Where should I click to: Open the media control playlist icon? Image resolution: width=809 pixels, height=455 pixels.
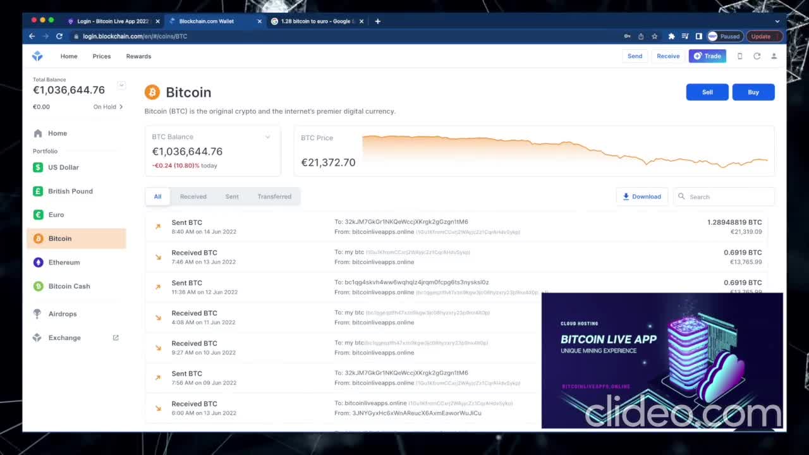pyautogui.click(x=685, y=36)
